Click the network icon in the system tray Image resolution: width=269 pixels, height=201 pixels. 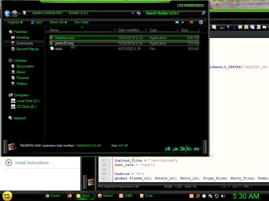coord(217,196)
